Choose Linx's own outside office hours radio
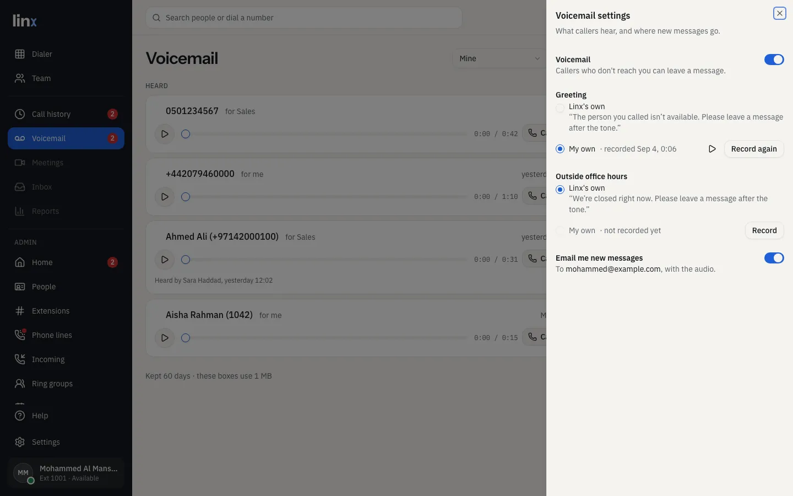The width and height of the screenshot is (793, 496). pos(560,190)
